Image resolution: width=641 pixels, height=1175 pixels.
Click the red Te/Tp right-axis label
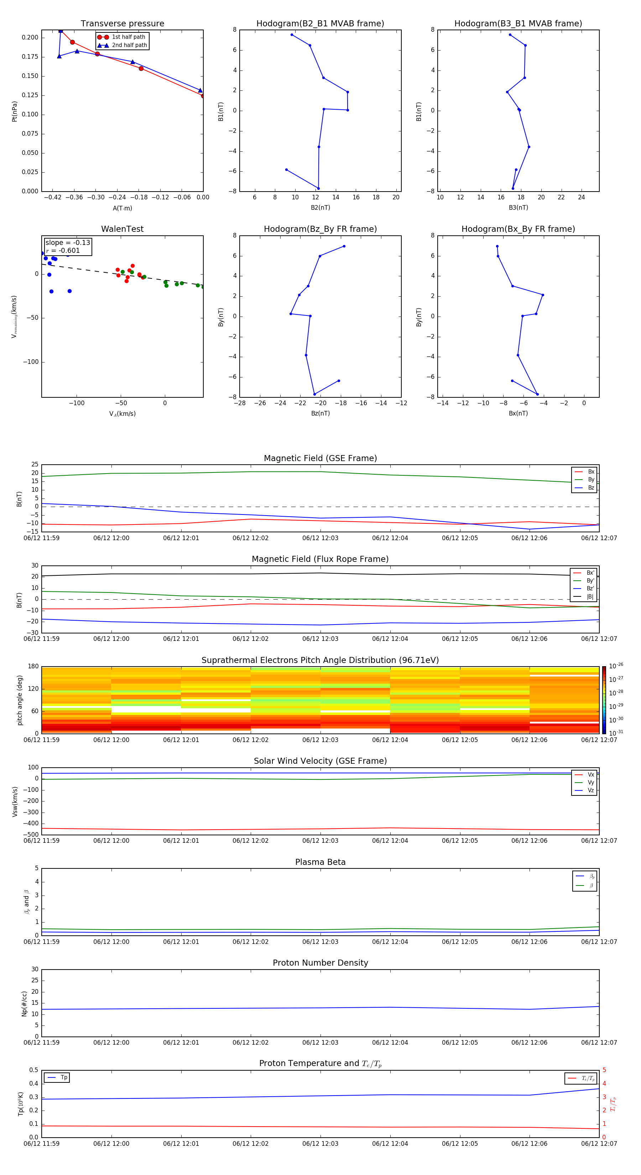613,1104
